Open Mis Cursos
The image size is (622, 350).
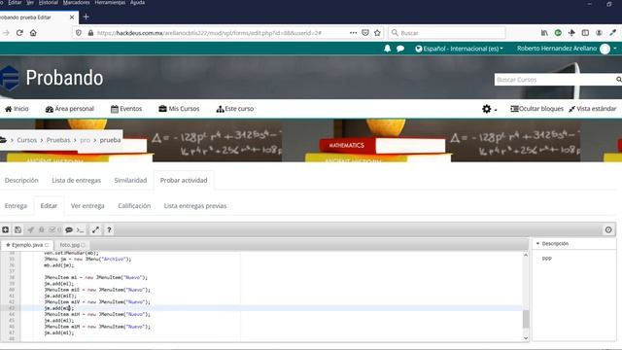coord(179,109)
